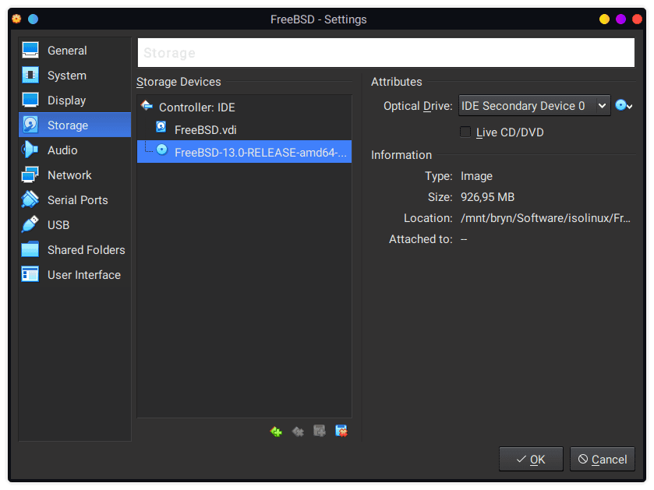The height and width of the screenshot is (490, 654).
Task: Click the 926,95 MB size value
Action: (487, 197)
